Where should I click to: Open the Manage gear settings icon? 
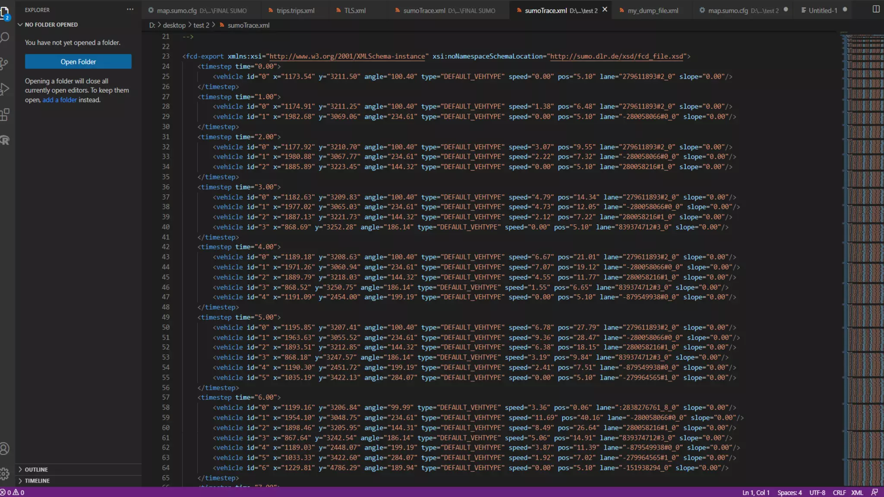(5, 474)
